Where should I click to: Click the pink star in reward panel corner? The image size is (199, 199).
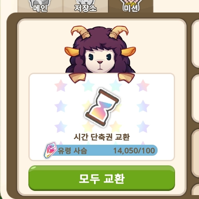tap(61, 86)
